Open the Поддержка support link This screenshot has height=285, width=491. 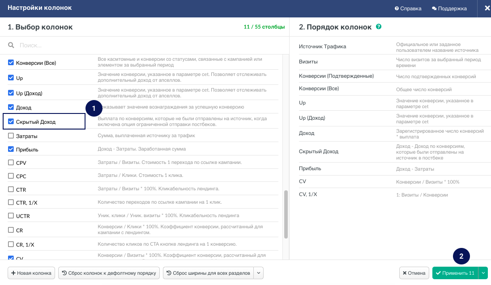(449, 8)
